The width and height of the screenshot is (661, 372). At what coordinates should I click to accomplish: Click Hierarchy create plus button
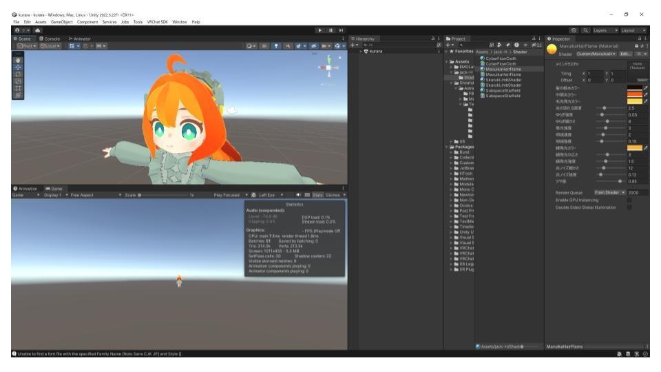pos(353,45)
